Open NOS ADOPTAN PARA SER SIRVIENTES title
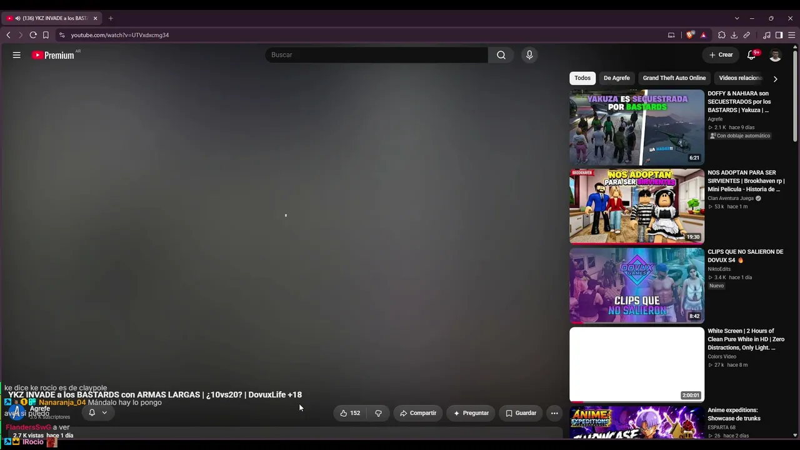The width and height of the screenshot is (800, 450). click(x=746, y=181)
